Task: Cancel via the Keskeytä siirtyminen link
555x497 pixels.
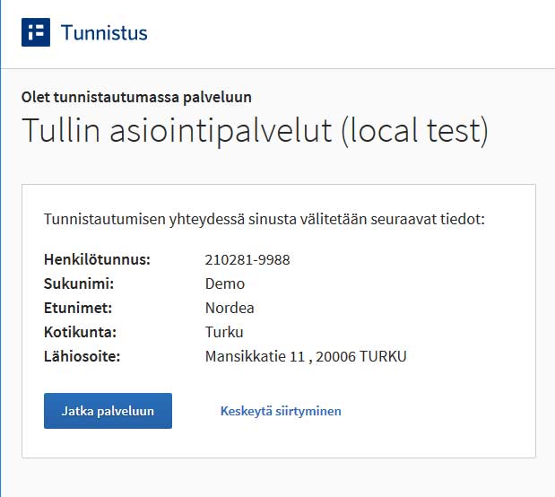Action: [281, 411]
